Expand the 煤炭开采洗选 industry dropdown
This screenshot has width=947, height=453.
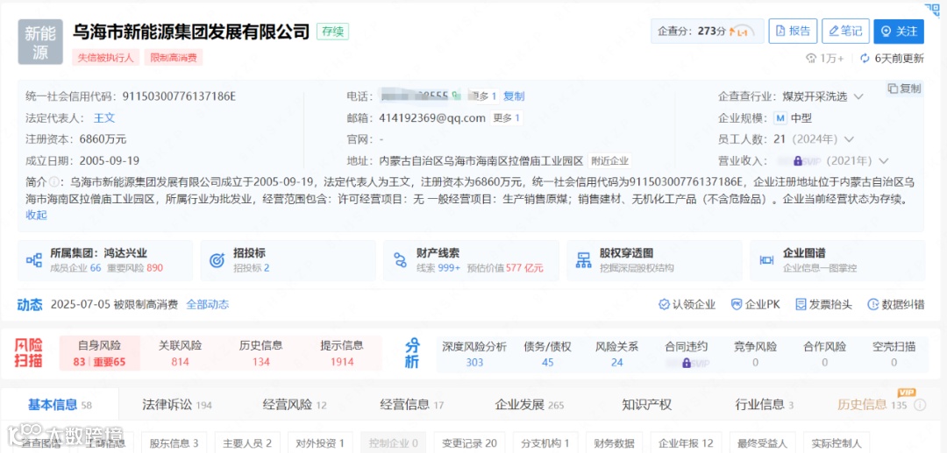pos(858,96)
